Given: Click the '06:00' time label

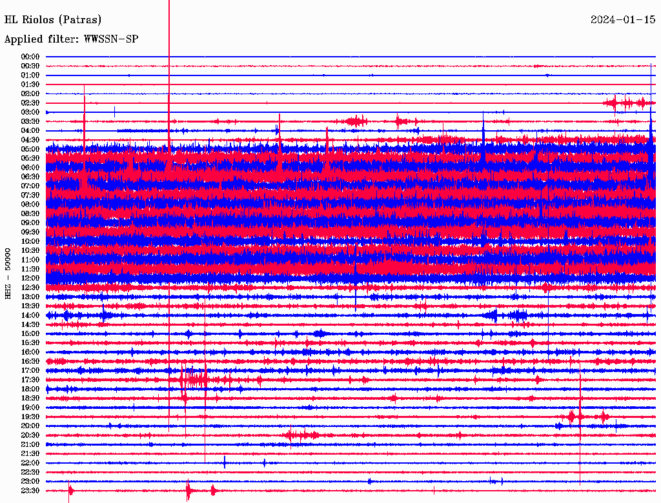Looking at the screenshot, I should 30,168.
